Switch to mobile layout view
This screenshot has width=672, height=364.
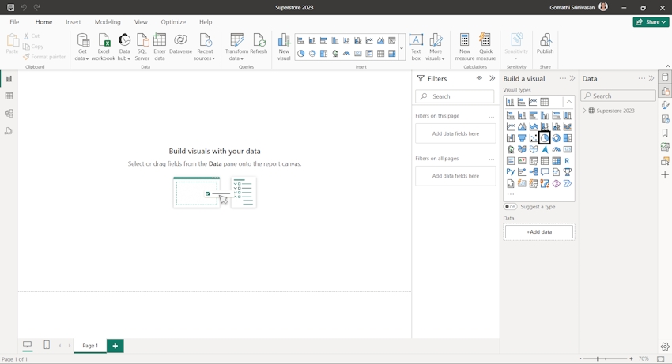[x=47, y=345]
